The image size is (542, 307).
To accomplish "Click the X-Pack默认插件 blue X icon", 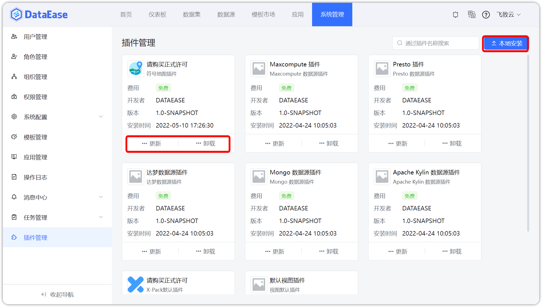I will point(136,285).
